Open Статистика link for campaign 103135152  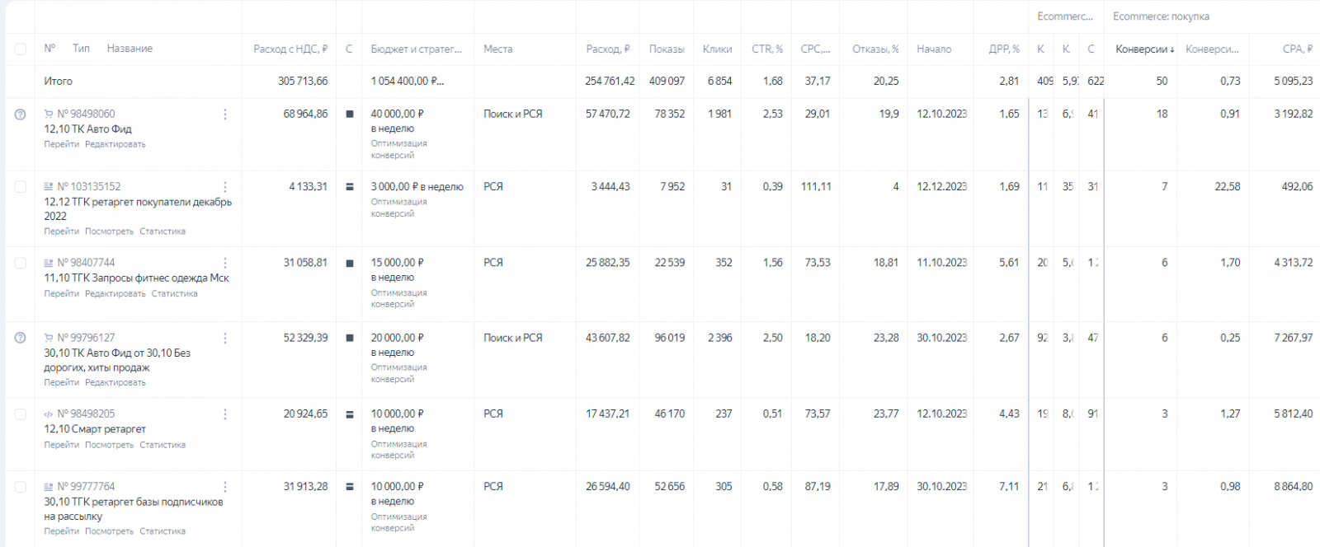coord(163,231)
